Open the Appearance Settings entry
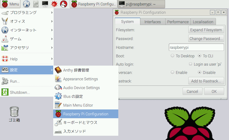 (86, 79)
